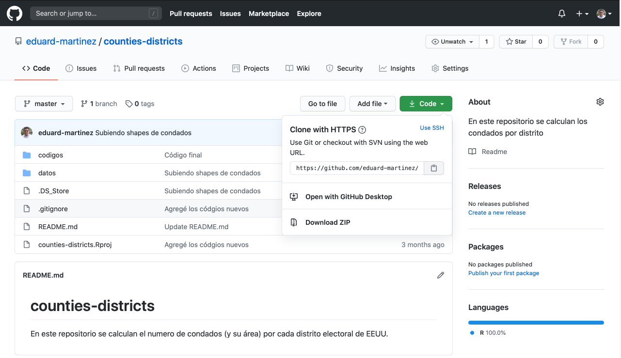The image size is (621, 358).
Task: Open Marketplace in the top navbar
Action: (x=269, y=14)
